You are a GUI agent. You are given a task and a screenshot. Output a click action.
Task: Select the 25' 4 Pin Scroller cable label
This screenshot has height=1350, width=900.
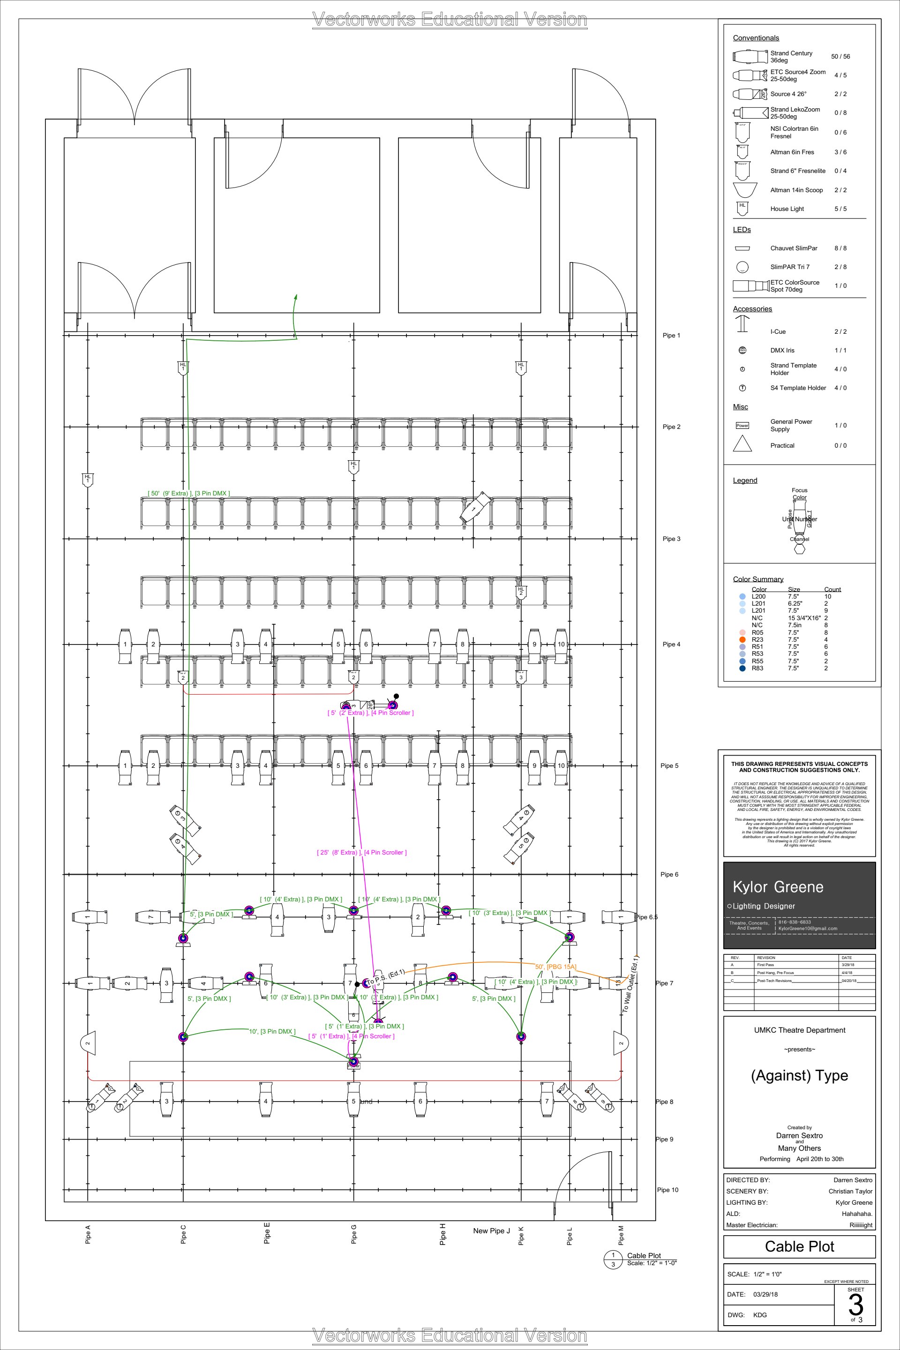click(361, 852)
